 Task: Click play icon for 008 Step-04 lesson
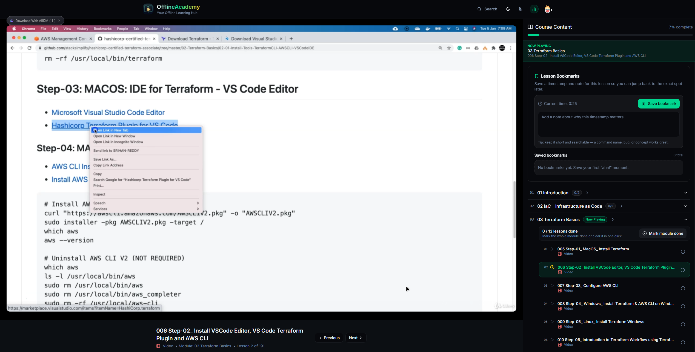pos(552,304)
